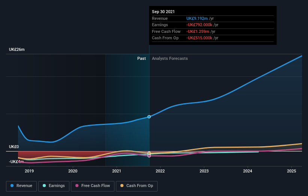Click the Revenue label in tooltip
308x196 pixels.
point(160,18)
